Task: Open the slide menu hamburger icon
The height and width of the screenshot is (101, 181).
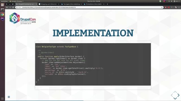Action: tap(9, 97)
